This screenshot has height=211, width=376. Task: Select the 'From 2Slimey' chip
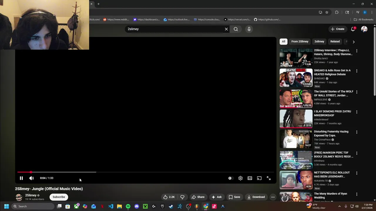click(x=300, y=42)
